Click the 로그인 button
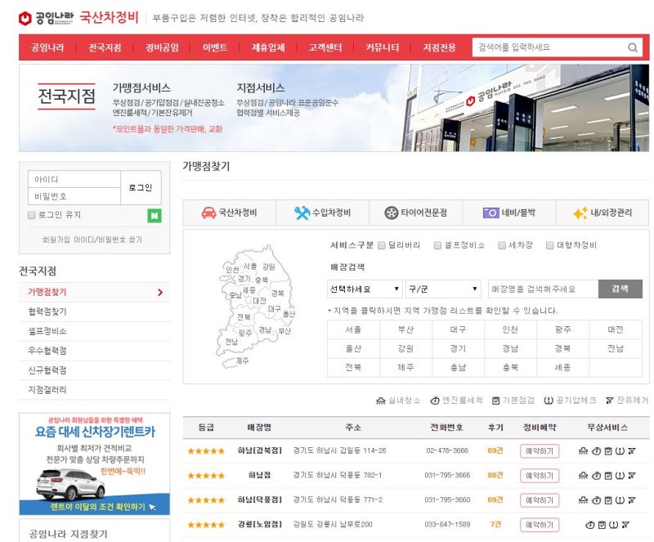Viewport: 654px width, 542px height. [141, 188]
